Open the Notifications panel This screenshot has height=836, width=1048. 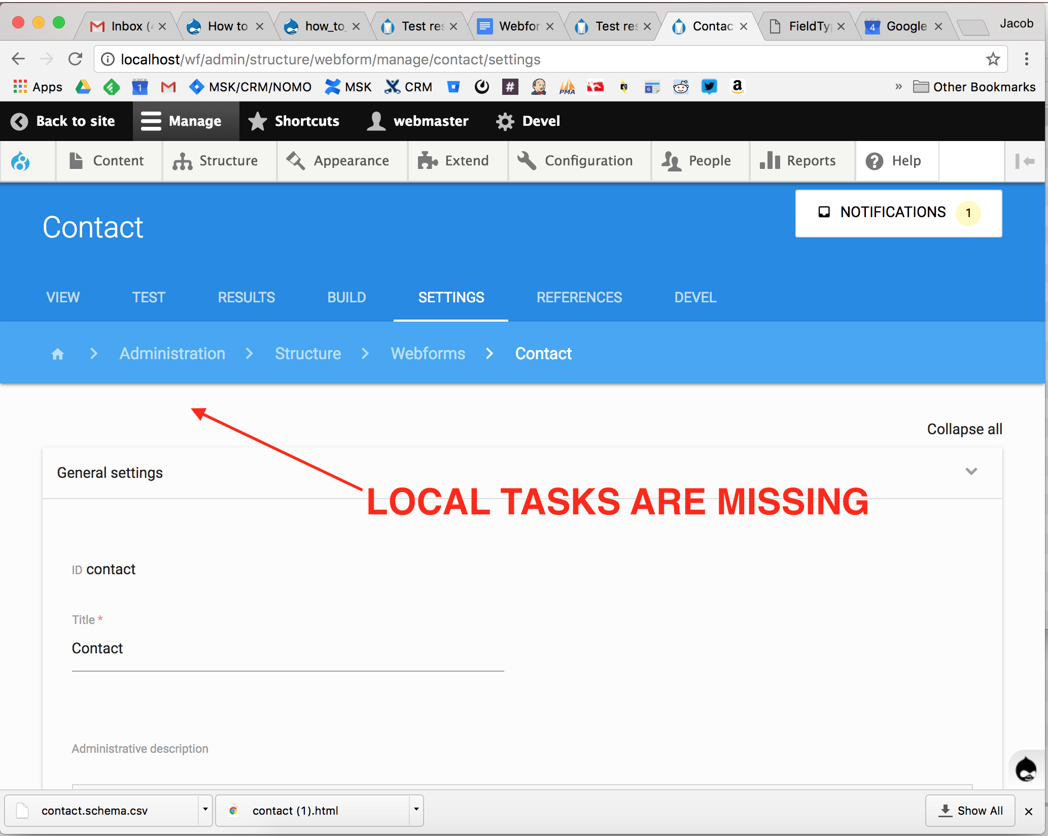point(898,213)
